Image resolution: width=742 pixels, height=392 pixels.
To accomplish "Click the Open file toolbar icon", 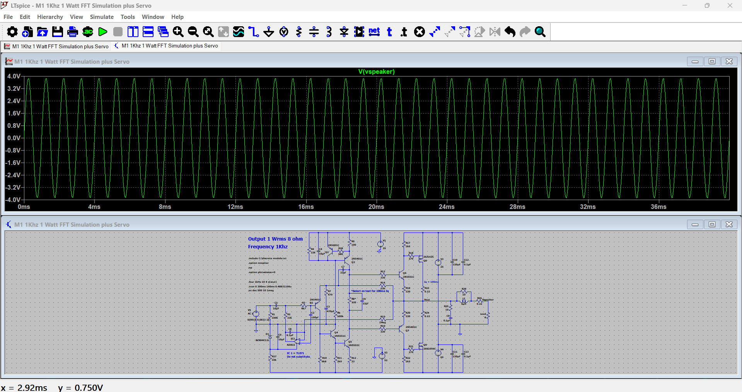I will (x=43, y=32).
